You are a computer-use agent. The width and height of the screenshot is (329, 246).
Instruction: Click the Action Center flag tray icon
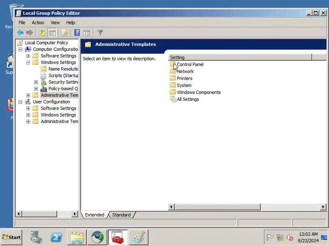[270, 237]
